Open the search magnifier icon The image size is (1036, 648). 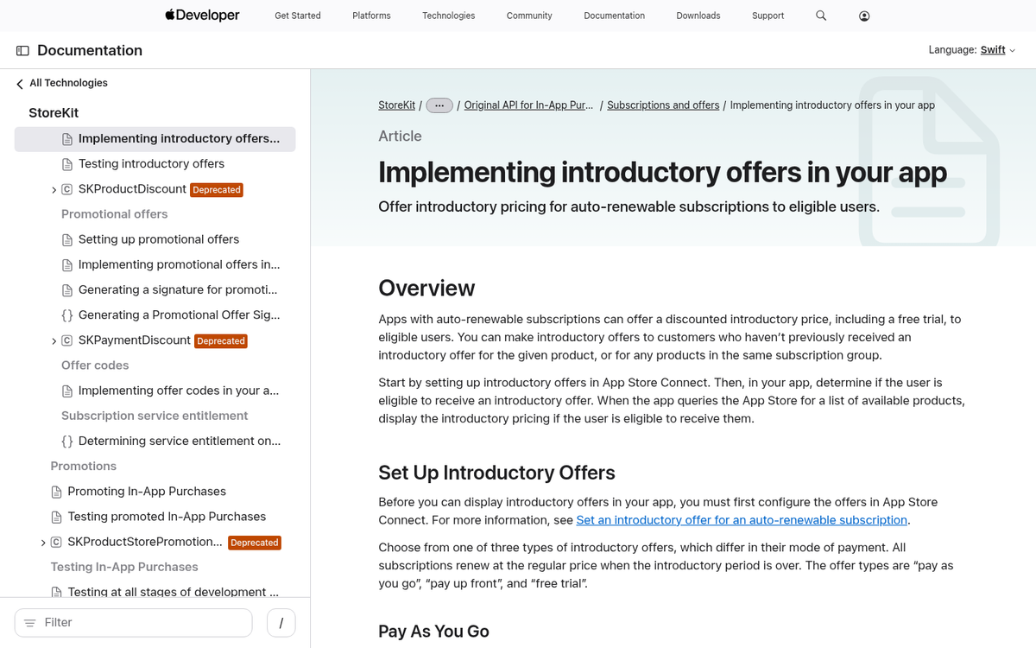pos(821,16)
